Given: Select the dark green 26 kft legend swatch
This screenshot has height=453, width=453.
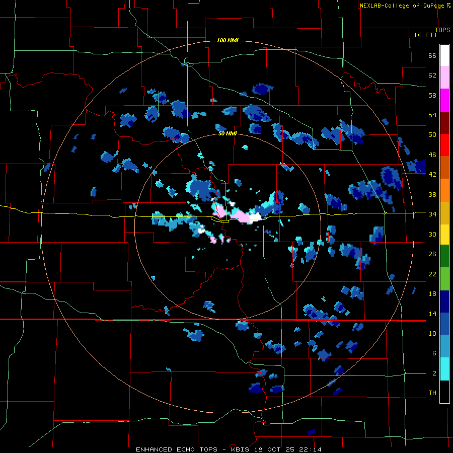Looking at the screenshot, I should [x=444, y=256].
